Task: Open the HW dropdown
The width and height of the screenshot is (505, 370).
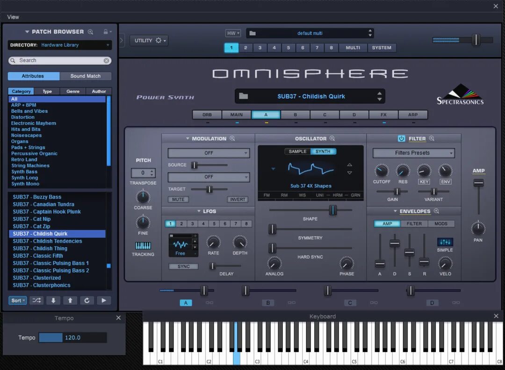Action: (x=233, y=33)
